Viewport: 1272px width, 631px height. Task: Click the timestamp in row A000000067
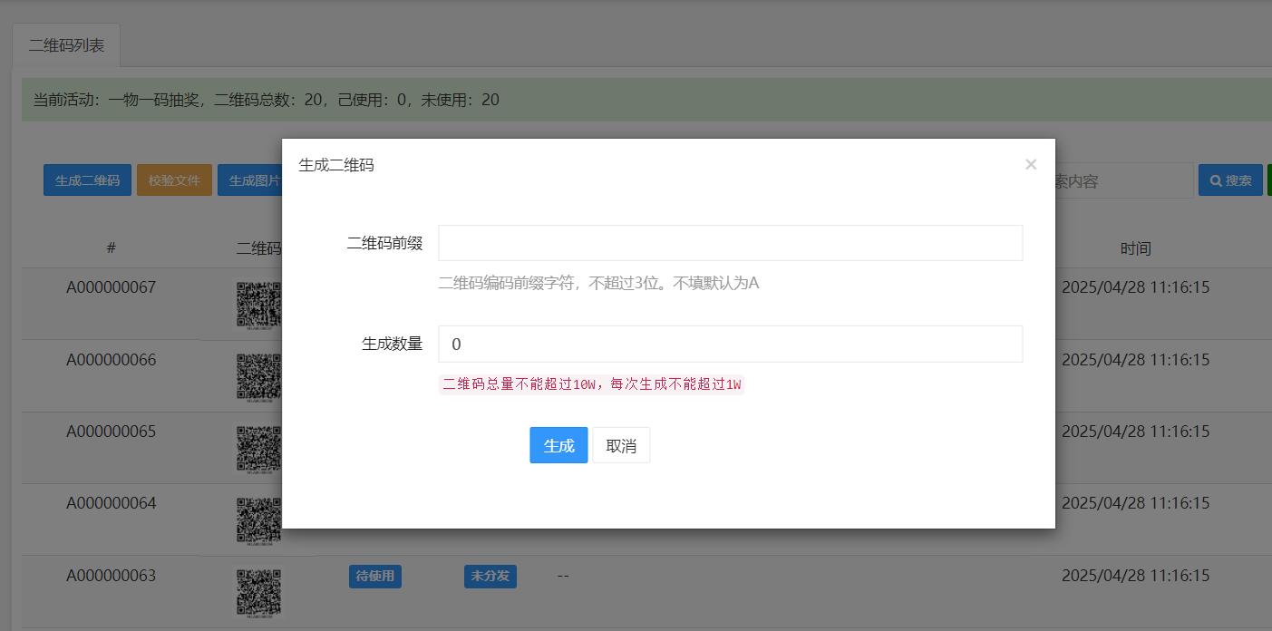pos(1135,287)
